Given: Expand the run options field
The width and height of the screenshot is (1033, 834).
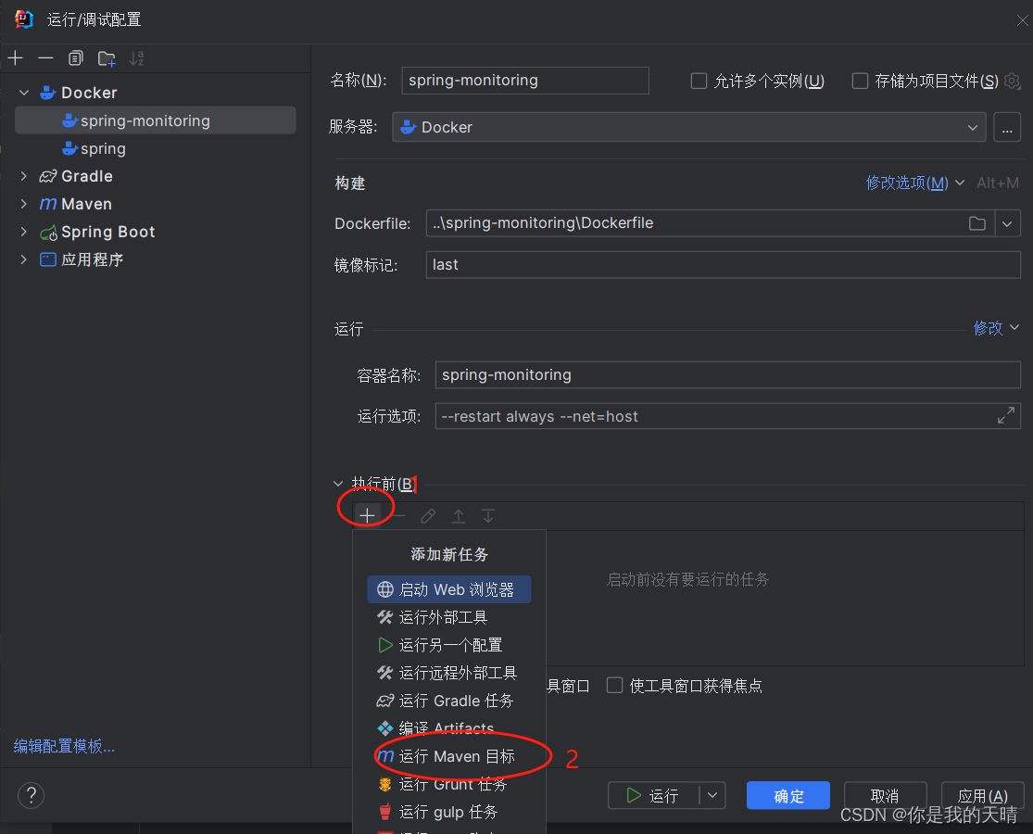Looking at the screenshot, I should pyautogui.click(x=1005, y=416).
